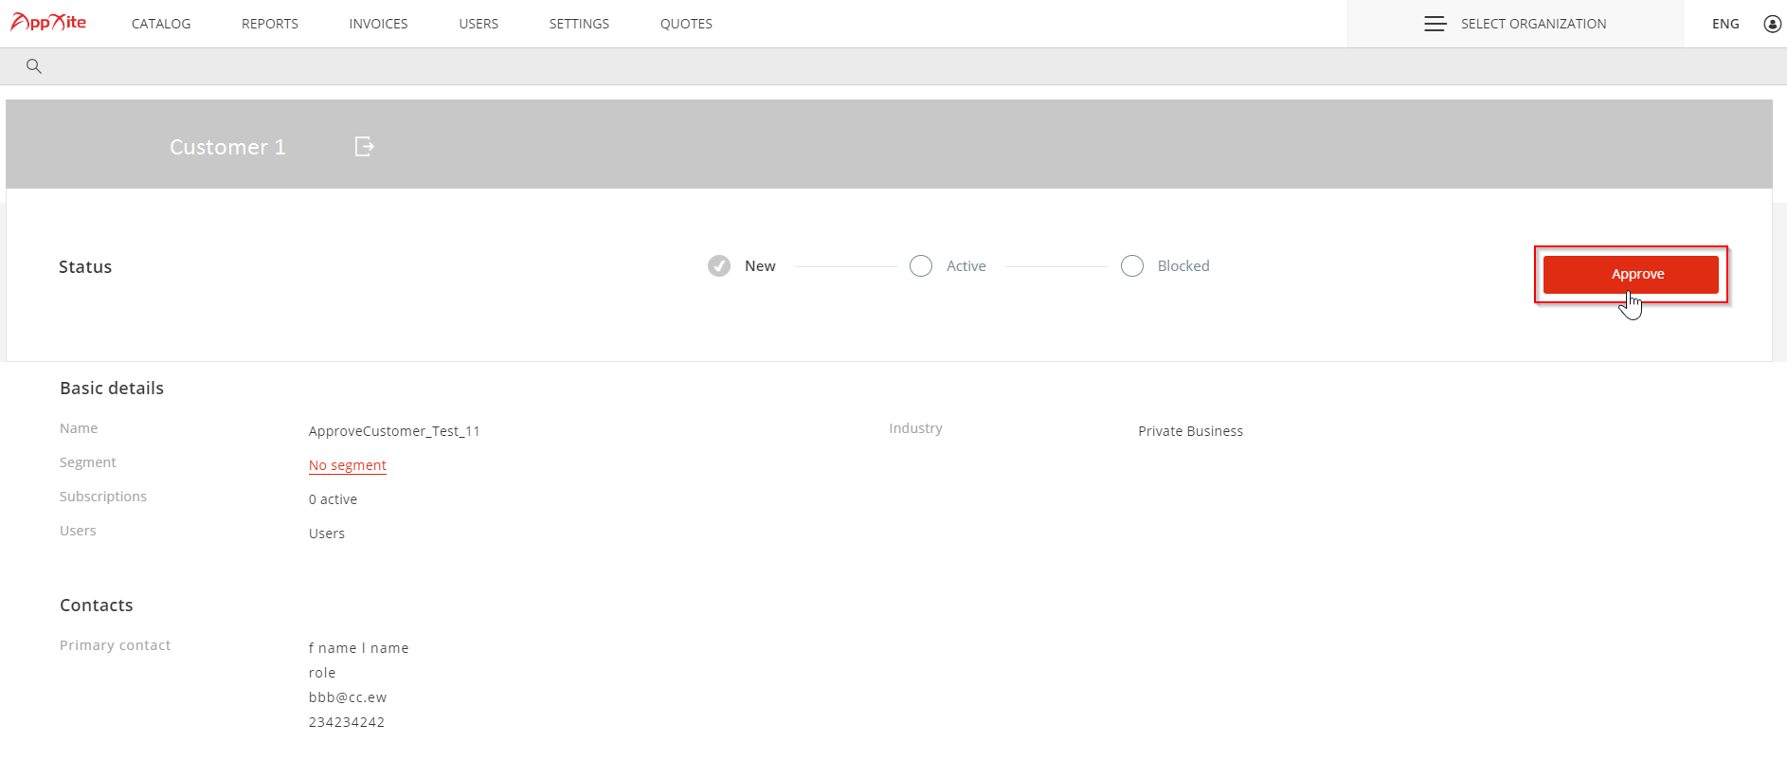Click the Subscriptions field label

pos(103,497)
